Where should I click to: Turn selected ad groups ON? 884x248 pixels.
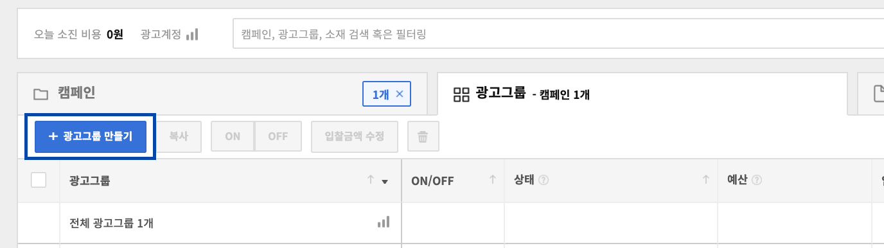coord(233,136)
